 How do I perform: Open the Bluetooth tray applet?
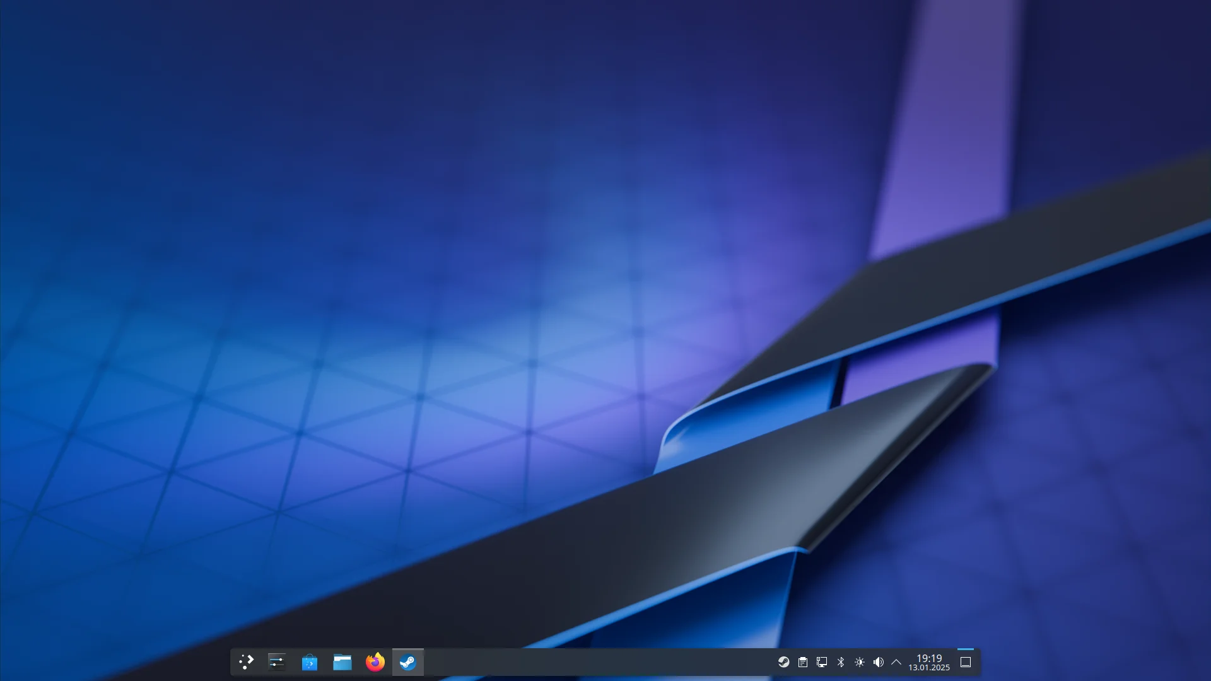point(841,662)
